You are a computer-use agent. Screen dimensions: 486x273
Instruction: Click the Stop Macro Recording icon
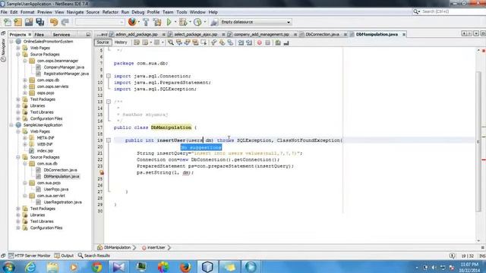click(268, 42)
